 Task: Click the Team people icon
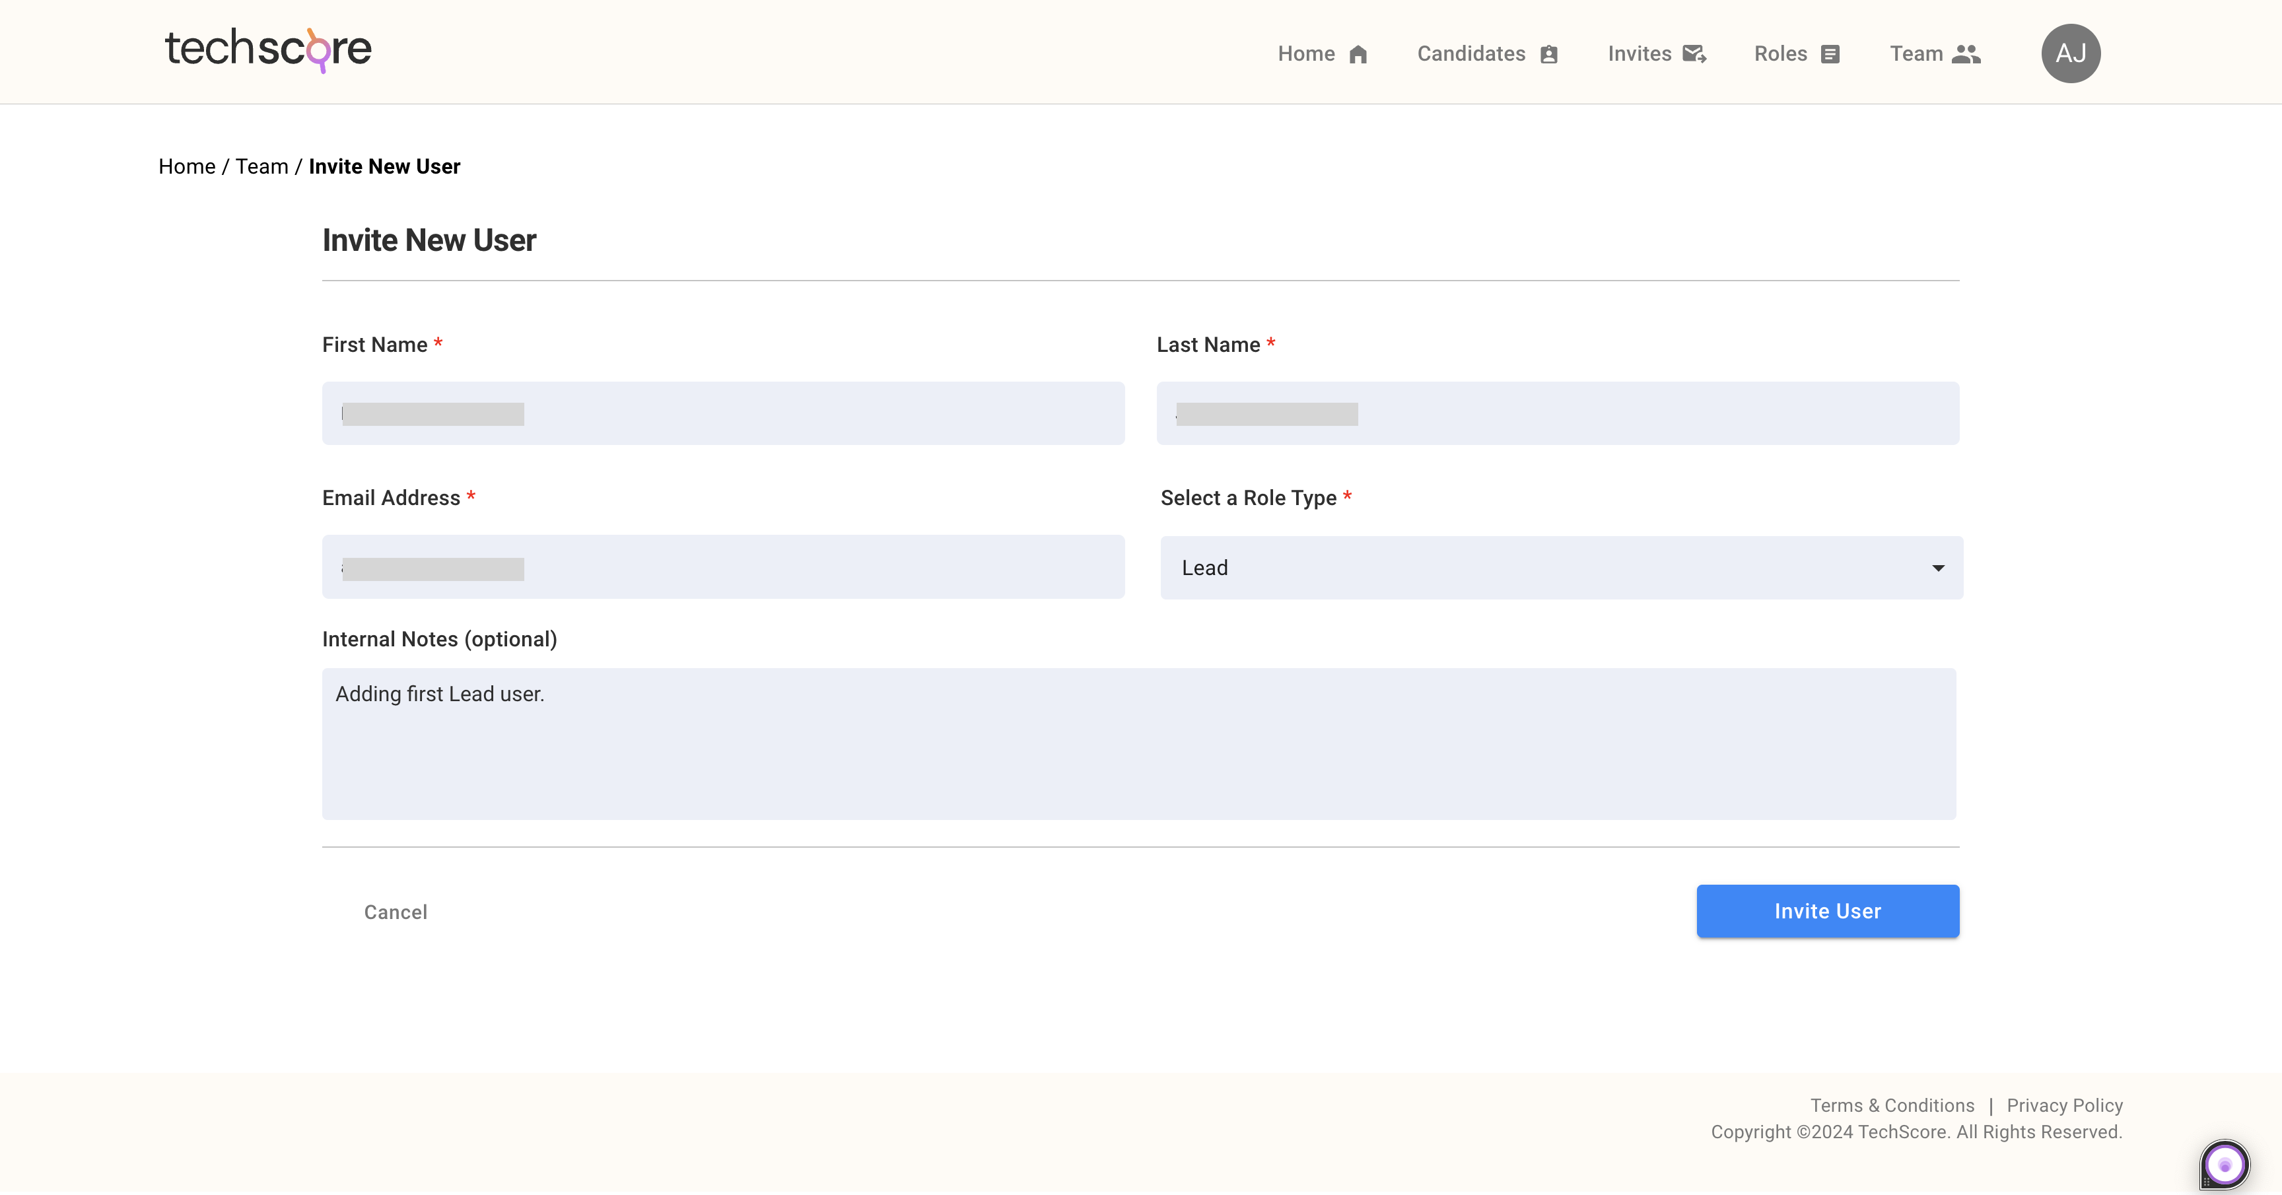click(x=1966, y=54)
